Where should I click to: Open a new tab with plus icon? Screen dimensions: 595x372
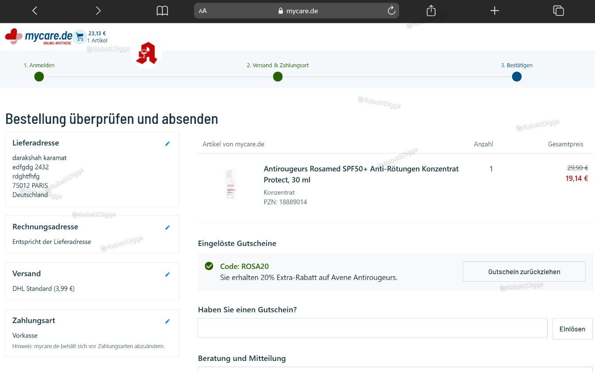pyautogui.click(x=495, y=11)
